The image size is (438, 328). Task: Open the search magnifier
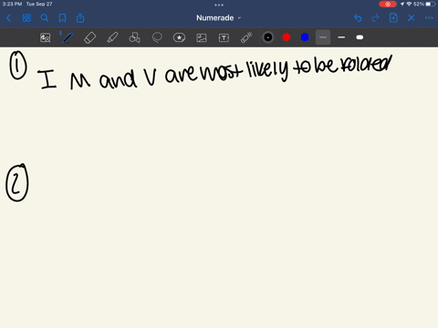[45, 18]
